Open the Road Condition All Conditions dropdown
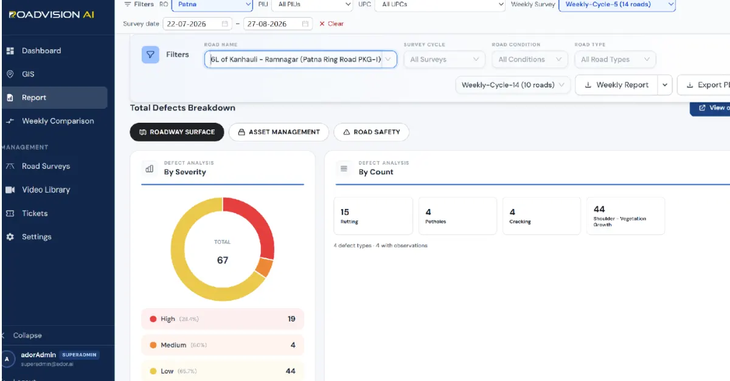 pyautogui.click(x=530, y=60)
